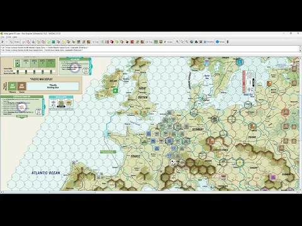Select the brown At War box in the Pacific War display
302x226 pixels.
coord(21,86)
